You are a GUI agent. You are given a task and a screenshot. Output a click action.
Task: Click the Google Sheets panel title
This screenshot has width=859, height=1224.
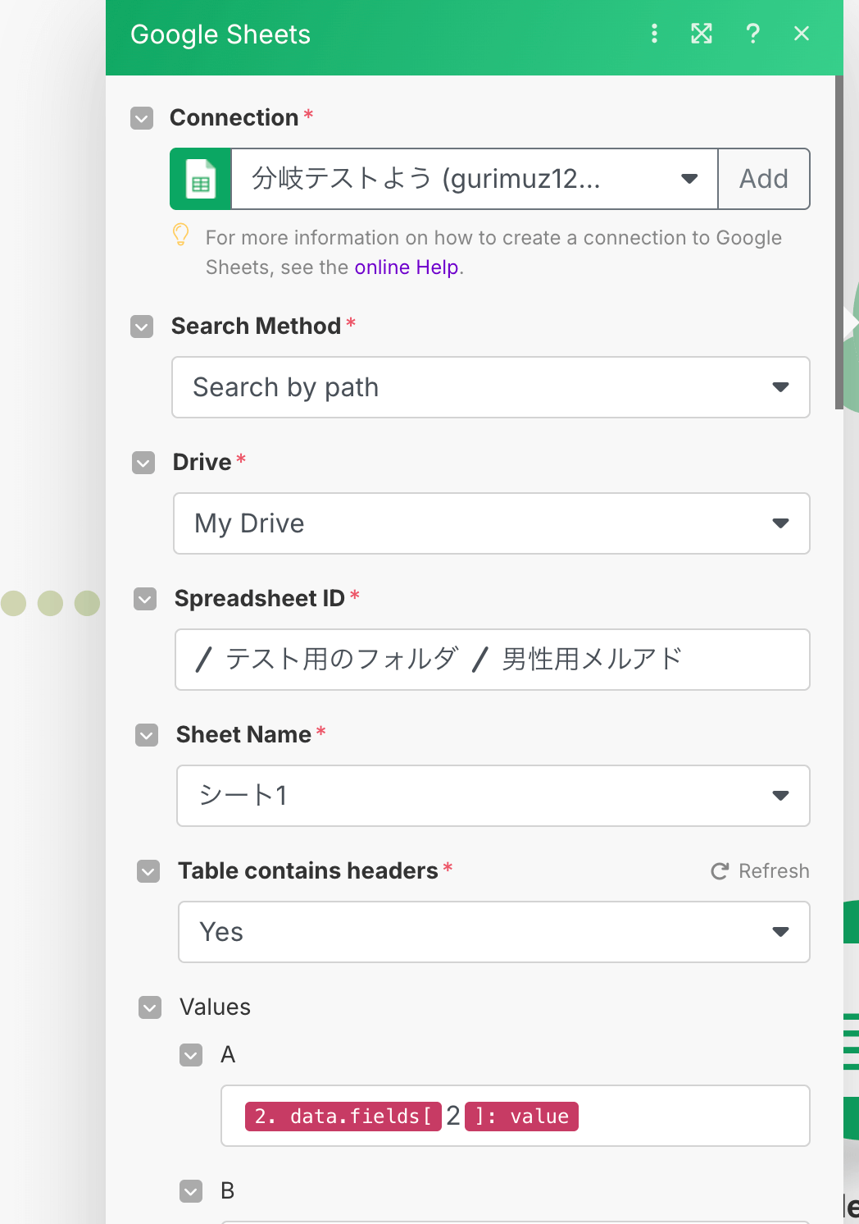[220, 34]
